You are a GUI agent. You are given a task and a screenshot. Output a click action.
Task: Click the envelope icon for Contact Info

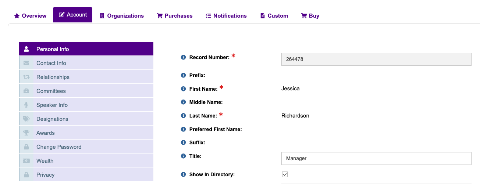point(26,63)
